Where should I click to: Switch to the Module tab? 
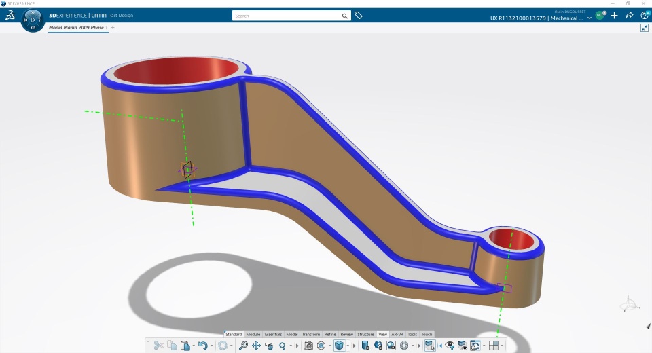click(253, 334)
